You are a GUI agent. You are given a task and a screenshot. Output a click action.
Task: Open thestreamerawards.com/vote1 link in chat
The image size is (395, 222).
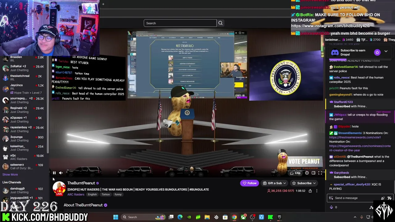click(355, 137)
